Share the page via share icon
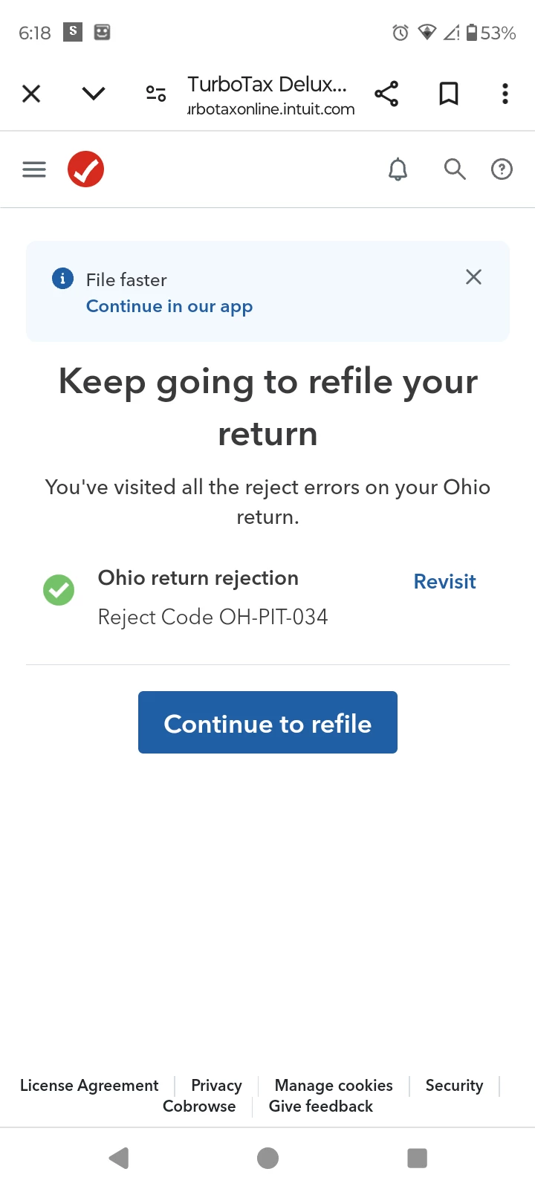Viewport: 535px width, 1189px height. point(386,94)
